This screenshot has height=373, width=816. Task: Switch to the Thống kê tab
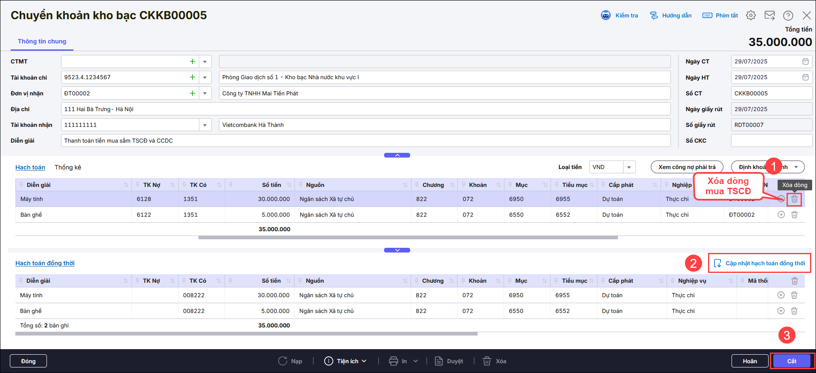coord(68,167)
